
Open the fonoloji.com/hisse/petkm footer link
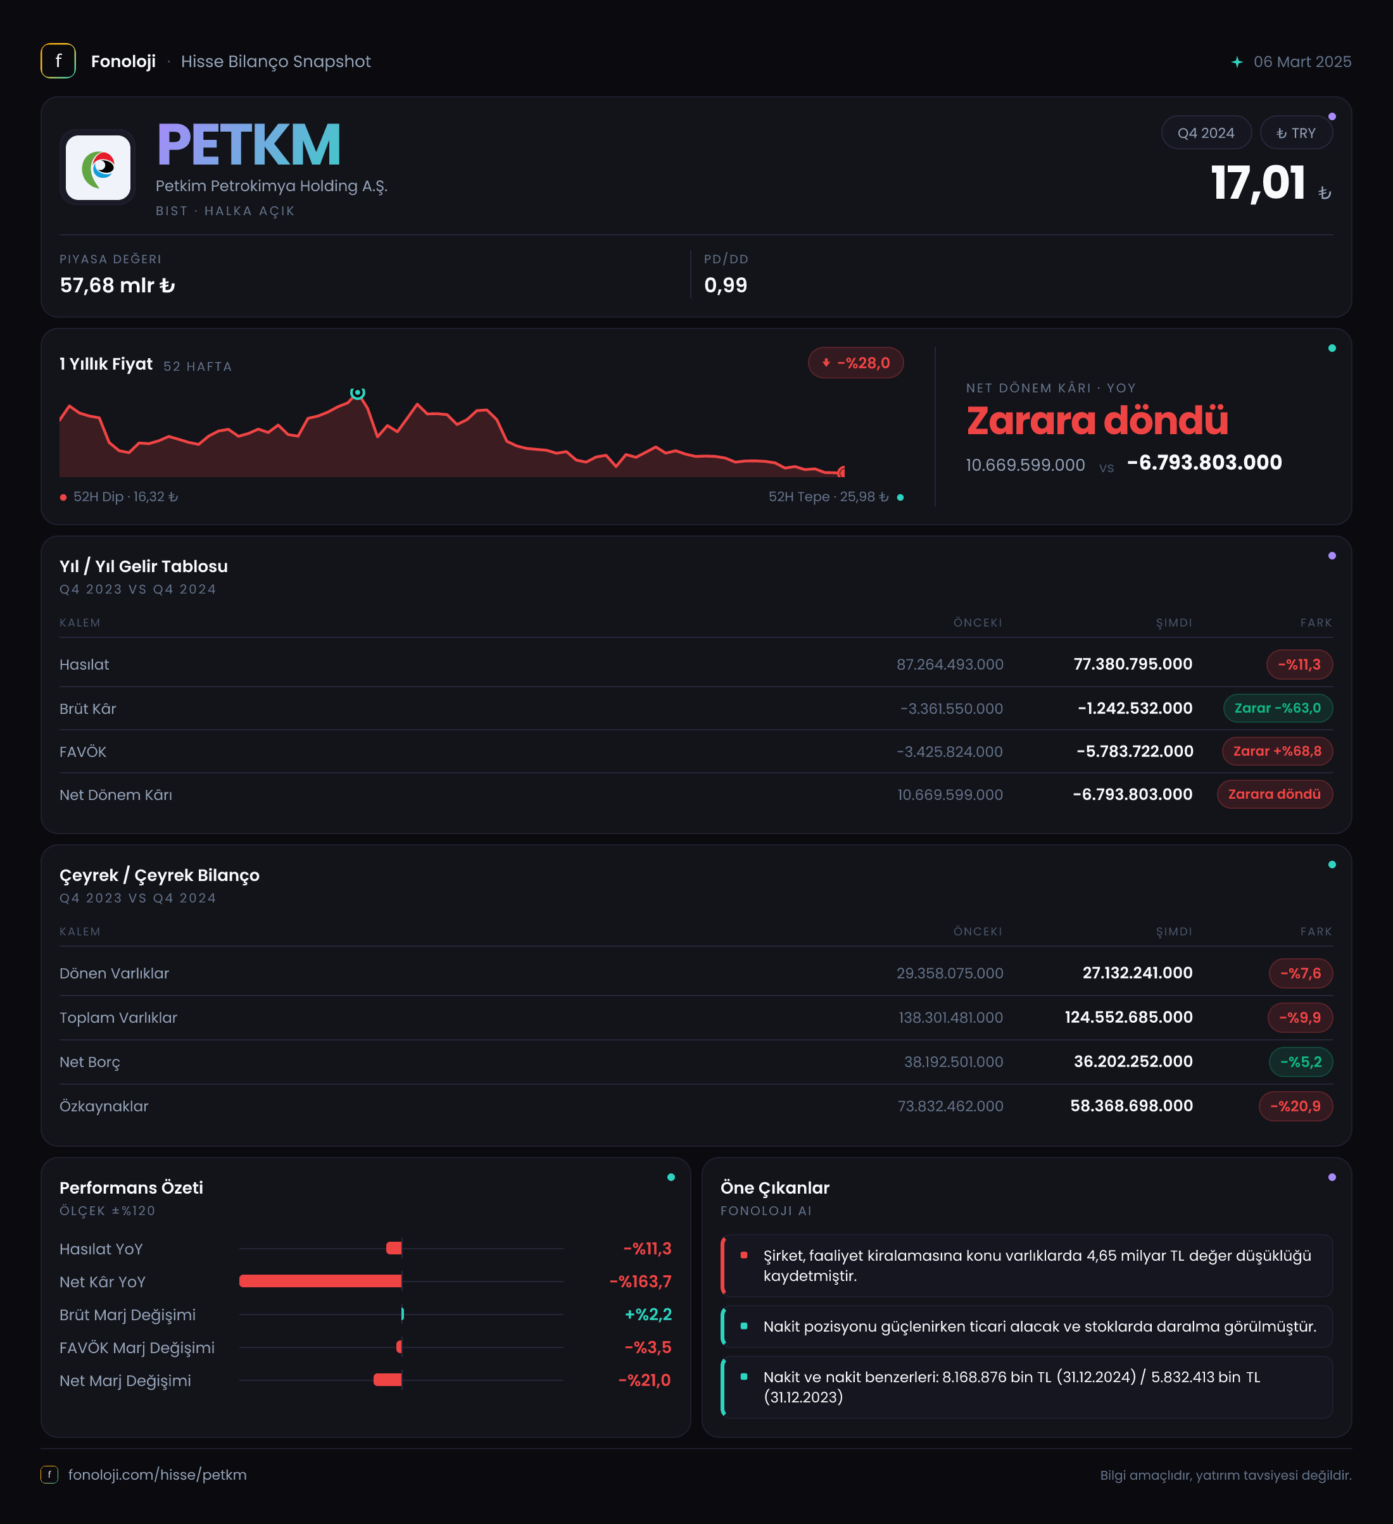pyautogui.click(x=157, y=1474)
